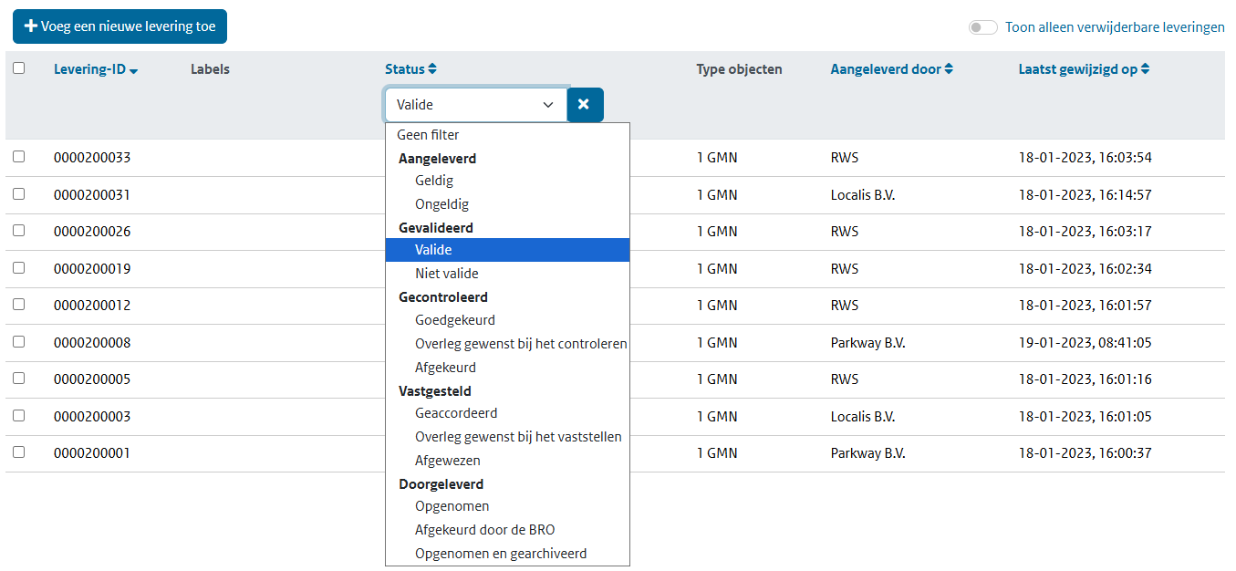Click Voeg een nieuwe levering toe
This screenshot has width=1236, height=571.
click(119, 26)
